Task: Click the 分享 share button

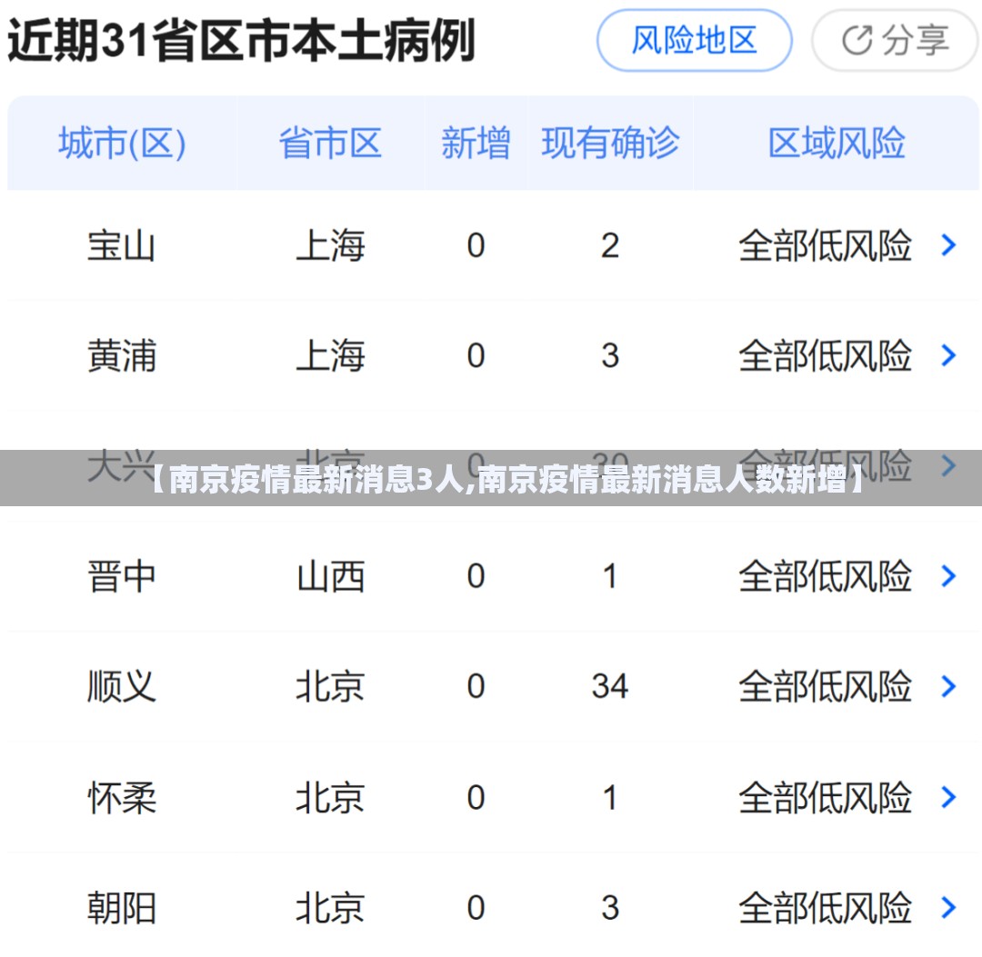Action: pos(895,41)
